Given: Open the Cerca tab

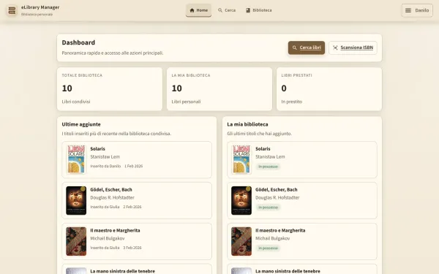Looking at the screenshot, I should click(227, 10).
